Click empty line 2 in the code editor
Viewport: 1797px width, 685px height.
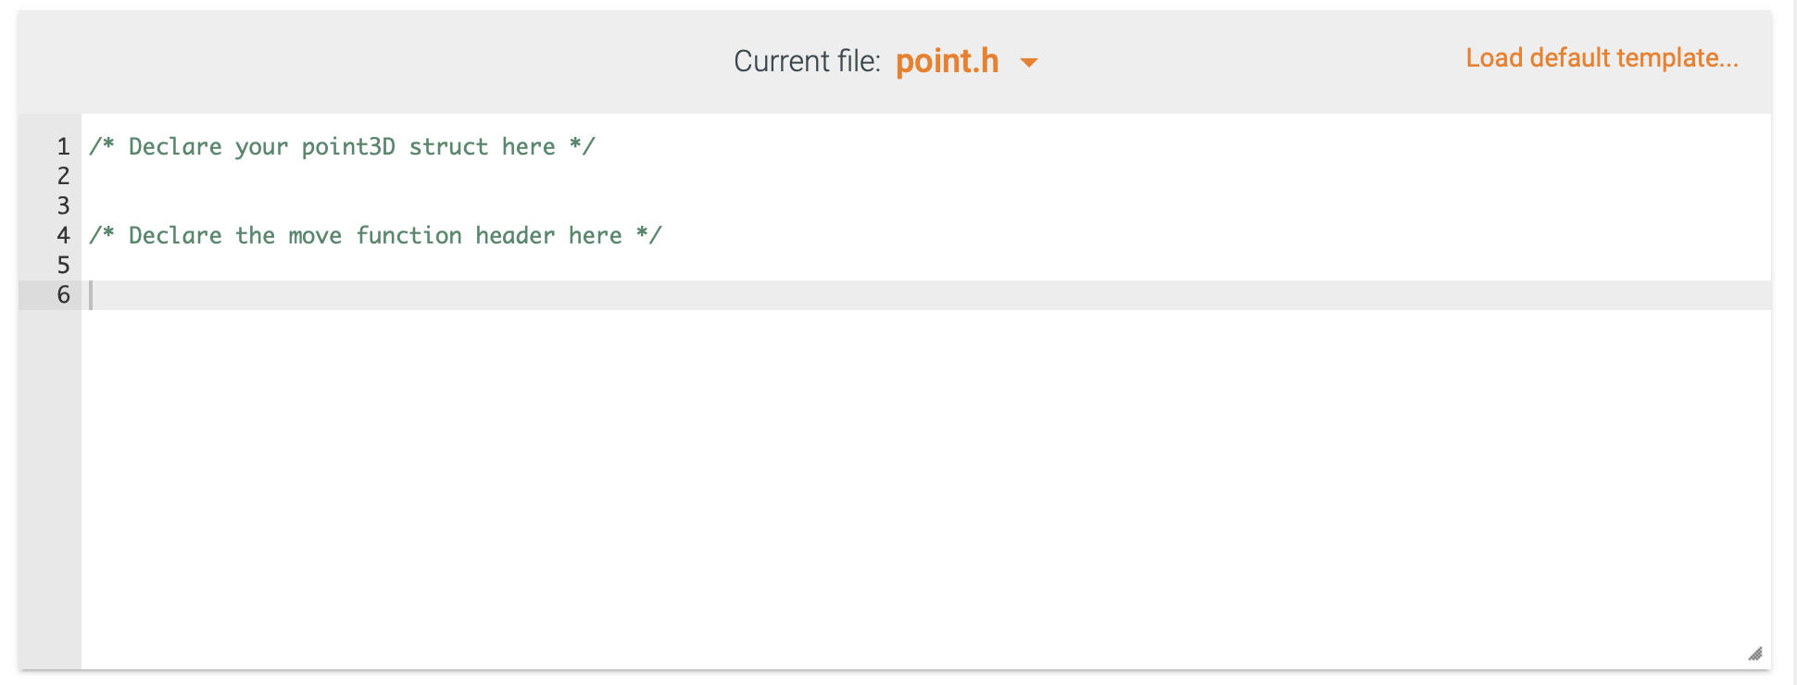point(371,176)
